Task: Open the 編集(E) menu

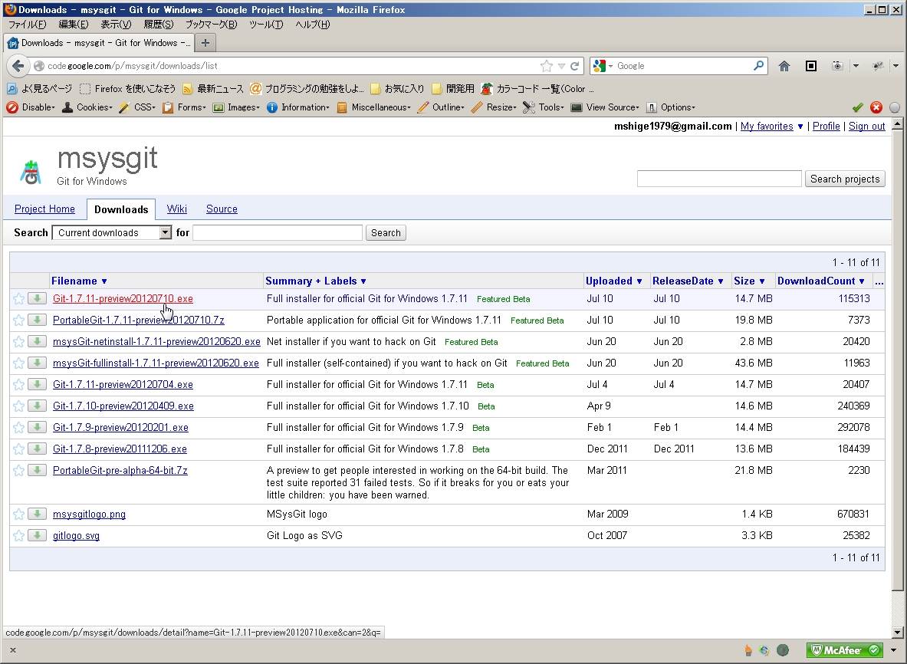Action: [73, 25]
